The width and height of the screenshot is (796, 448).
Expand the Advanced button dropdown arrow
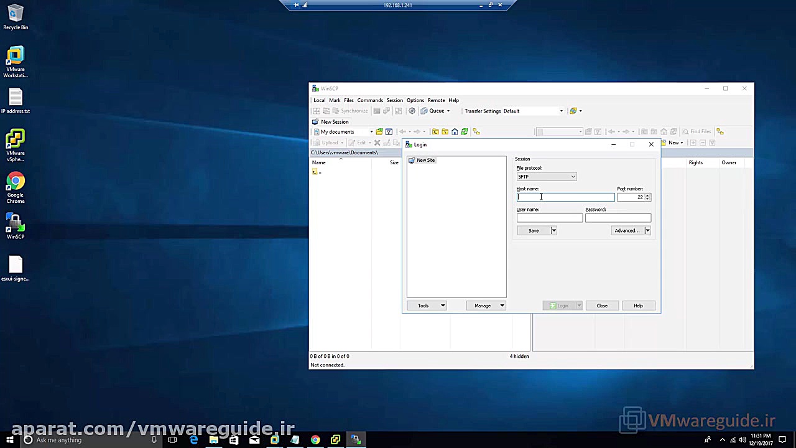[x=647, y=230]
